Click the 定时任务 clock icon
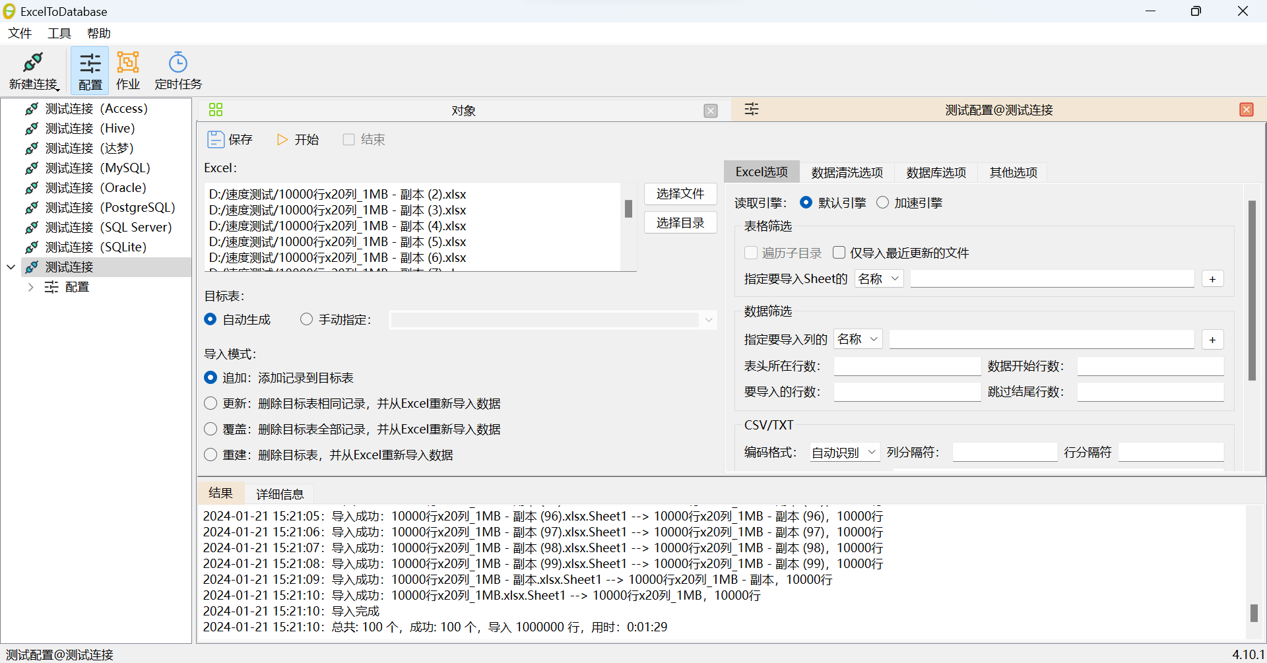 [177, 71]
